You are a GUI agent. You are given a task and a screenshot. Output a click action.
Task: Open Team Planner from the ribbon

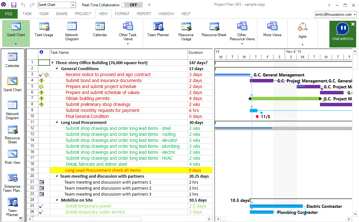158,30
